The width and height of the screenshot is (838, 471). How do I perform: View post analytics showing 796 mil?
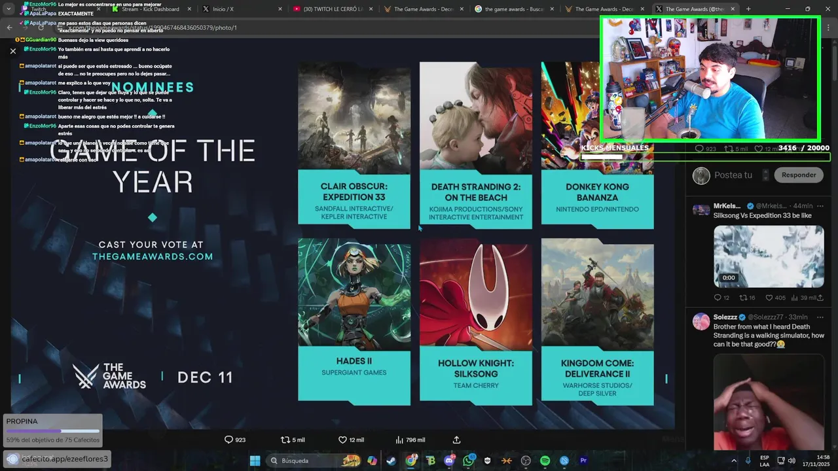[x=410, y=440]
